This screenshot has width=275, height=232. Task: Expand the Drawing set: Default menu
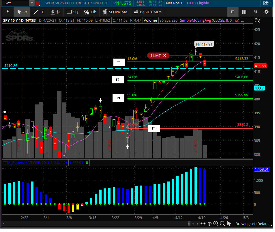coord(252,224)
